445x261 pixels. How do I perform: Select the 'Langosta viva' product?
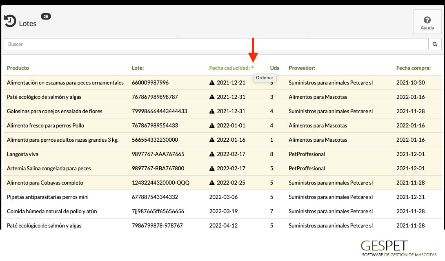tap(22, 154)
